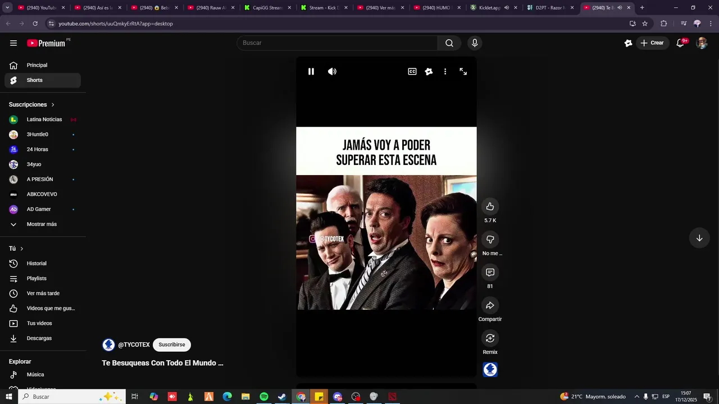Open 3Huntle0 subscription channel
This screenshot has height=404, width=719.
tap(43, 135)
